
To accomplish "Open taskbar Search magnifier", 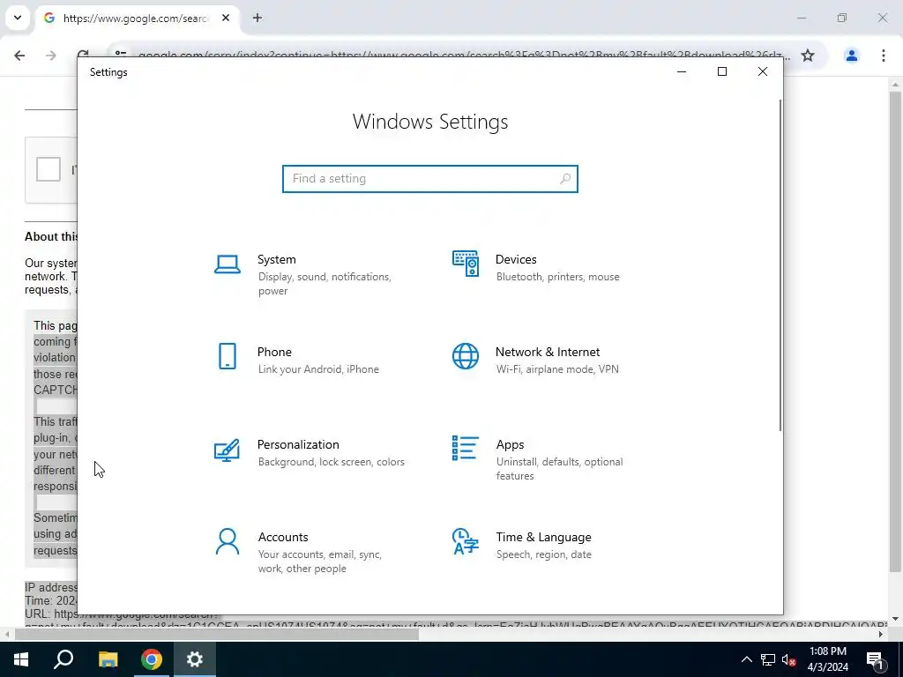I will (63, 659).
